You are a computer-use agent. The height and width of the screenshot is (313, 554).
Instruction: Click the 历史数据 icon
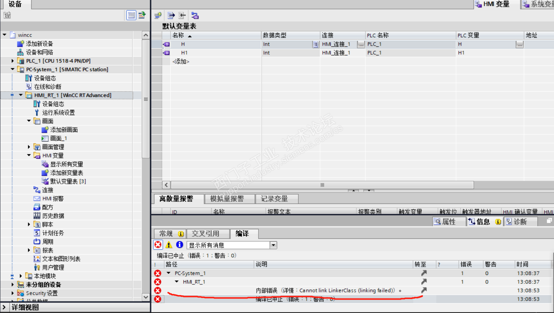tap(37, 216)
